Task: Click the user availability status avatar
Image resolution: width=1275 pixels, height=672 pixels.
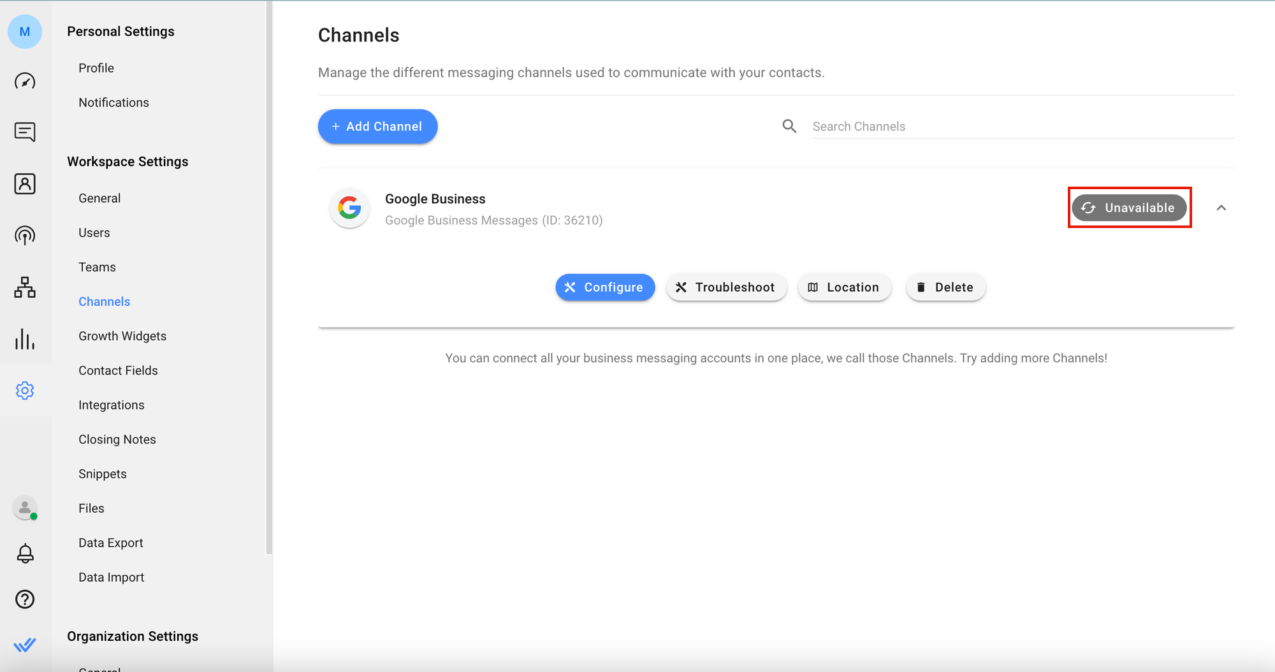Action: point(25,508)
